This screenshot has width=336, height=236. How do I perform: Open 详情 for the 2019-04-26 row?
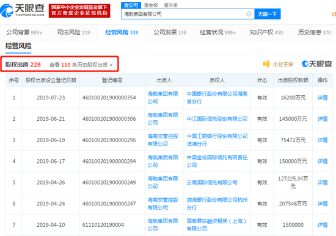tap(323, 182)
